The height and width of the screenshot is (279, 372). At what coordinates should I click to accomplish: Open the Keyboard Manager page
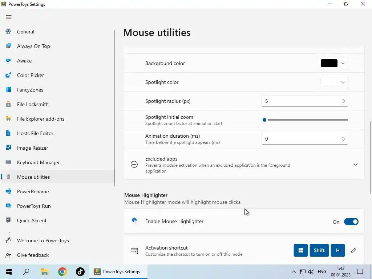(x=58, y=162)
